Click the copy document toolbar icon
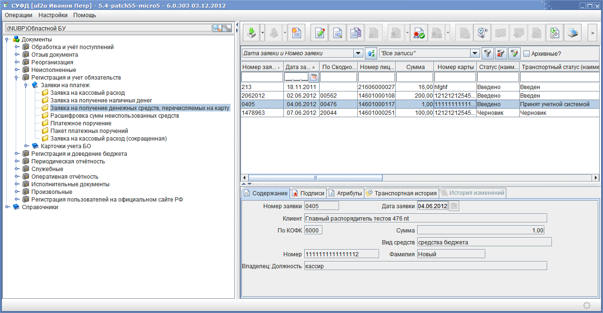Image resolution: width=603 pixels, height=313 pixels. [x=355, y=33]
